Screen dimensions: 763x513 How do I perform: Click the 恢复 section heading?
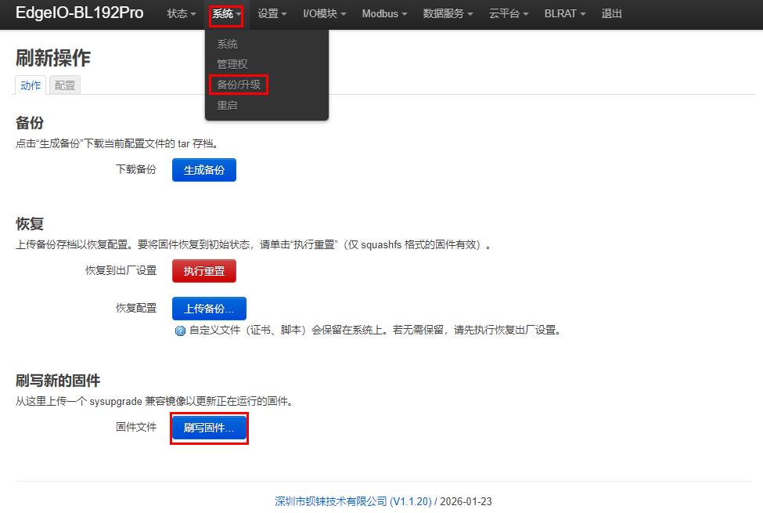tap(30, 224)
